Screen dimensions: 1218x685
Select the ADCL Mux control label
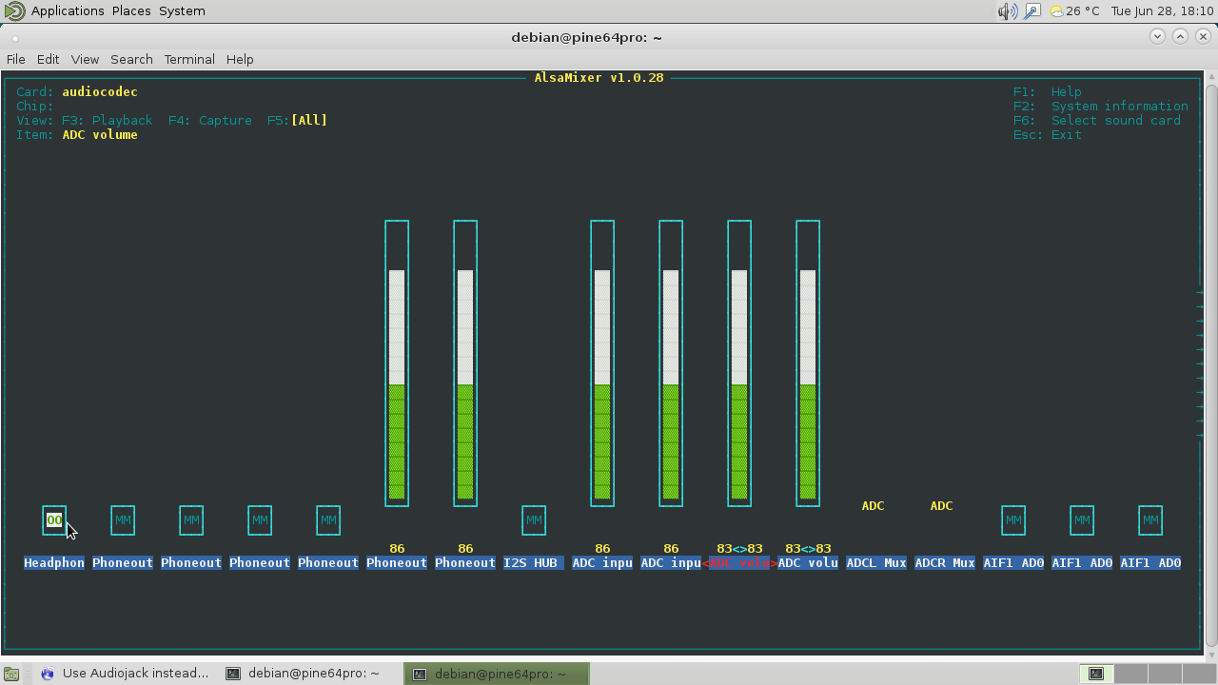875,563
